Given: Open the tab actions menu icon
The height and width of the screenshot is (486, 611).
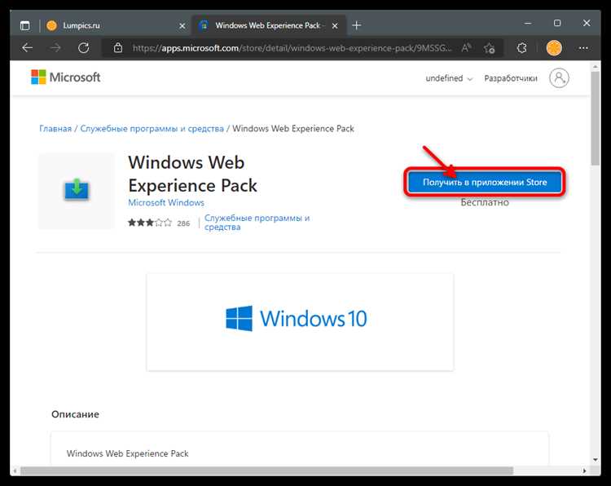Looking at the screenshot, I should coord(25,26).
